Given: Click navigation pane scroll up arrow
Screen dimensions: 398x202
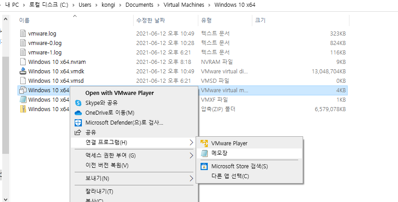Looking at the screenshot, I should click(5, 19).
